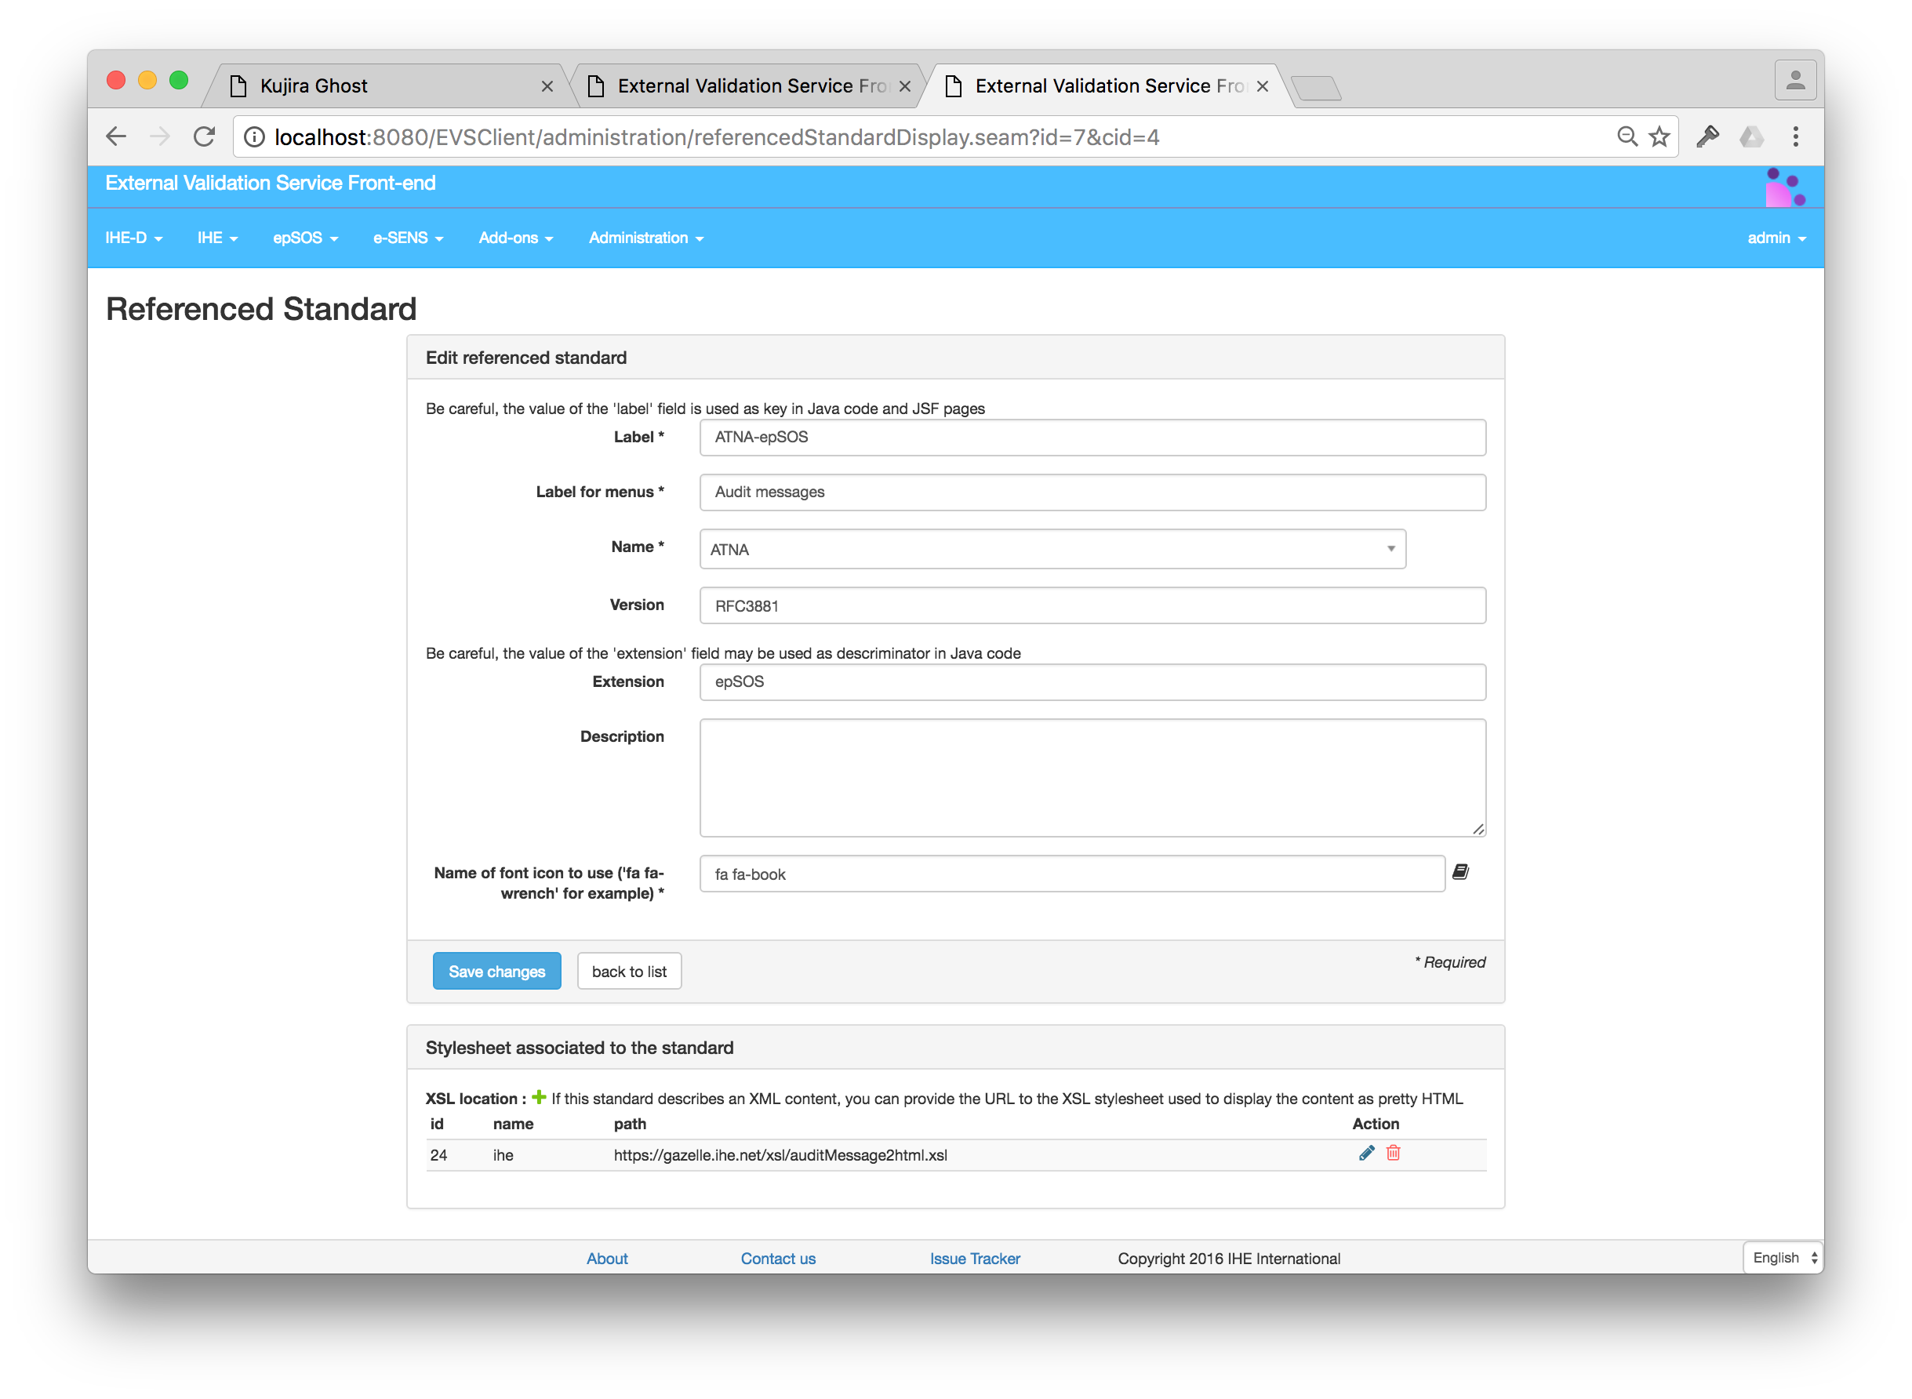Delete the stylesheet using the trash icon
The height and width of the screenshot is (1399, 1912).
click(x=1394, y=1154)
